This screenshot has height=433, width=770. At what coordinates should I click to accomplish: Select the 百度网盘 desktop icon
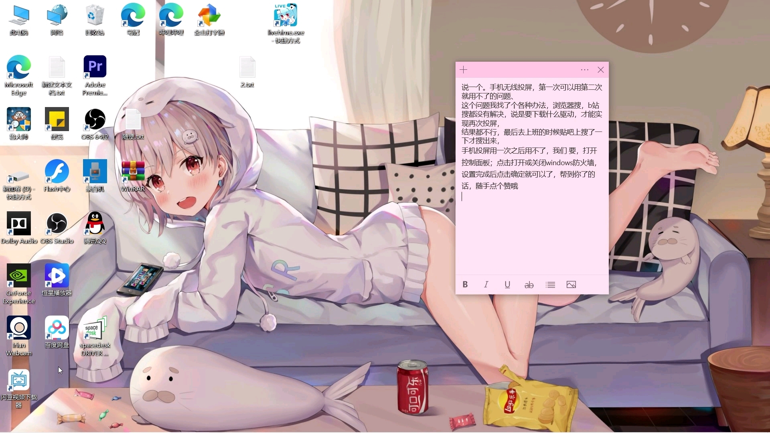57,328
